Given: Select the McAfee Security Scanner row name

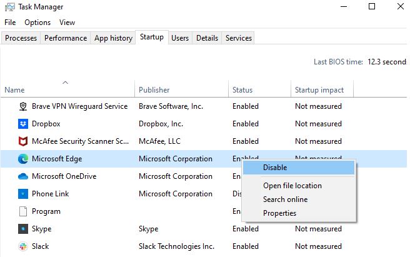Looking at the screenshot, I should point(80,141).
